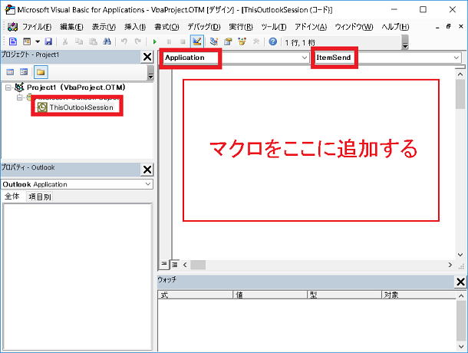This screenshot has width=468, height=353.
Task: Run the macro with the green play icon
Action: (155, 41)
